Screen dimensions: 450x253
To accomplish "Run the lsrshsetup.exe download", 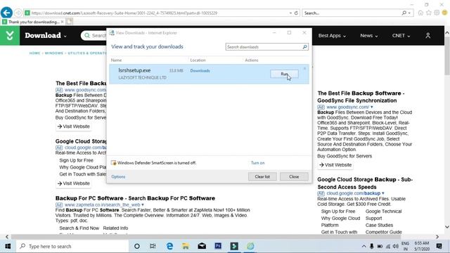I will coord(284,74).
